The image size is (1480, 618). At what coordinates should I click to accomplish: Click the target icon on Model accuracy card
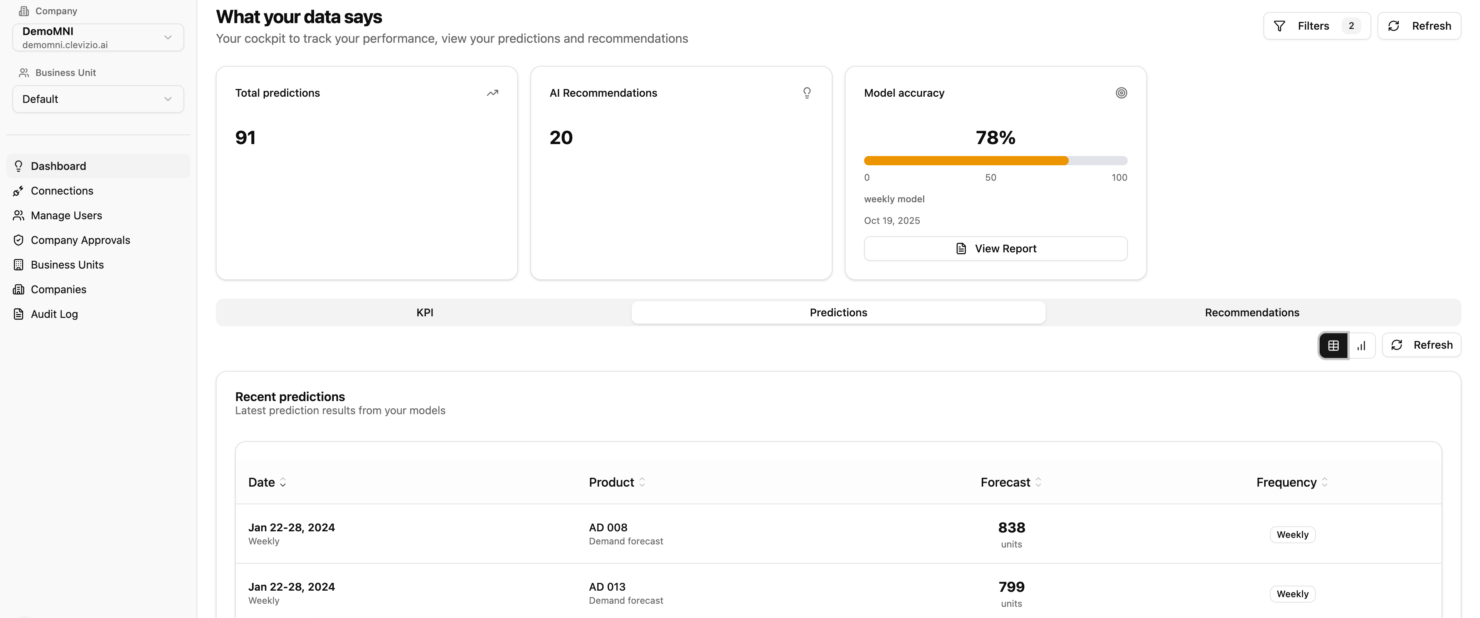(1121, 93)
